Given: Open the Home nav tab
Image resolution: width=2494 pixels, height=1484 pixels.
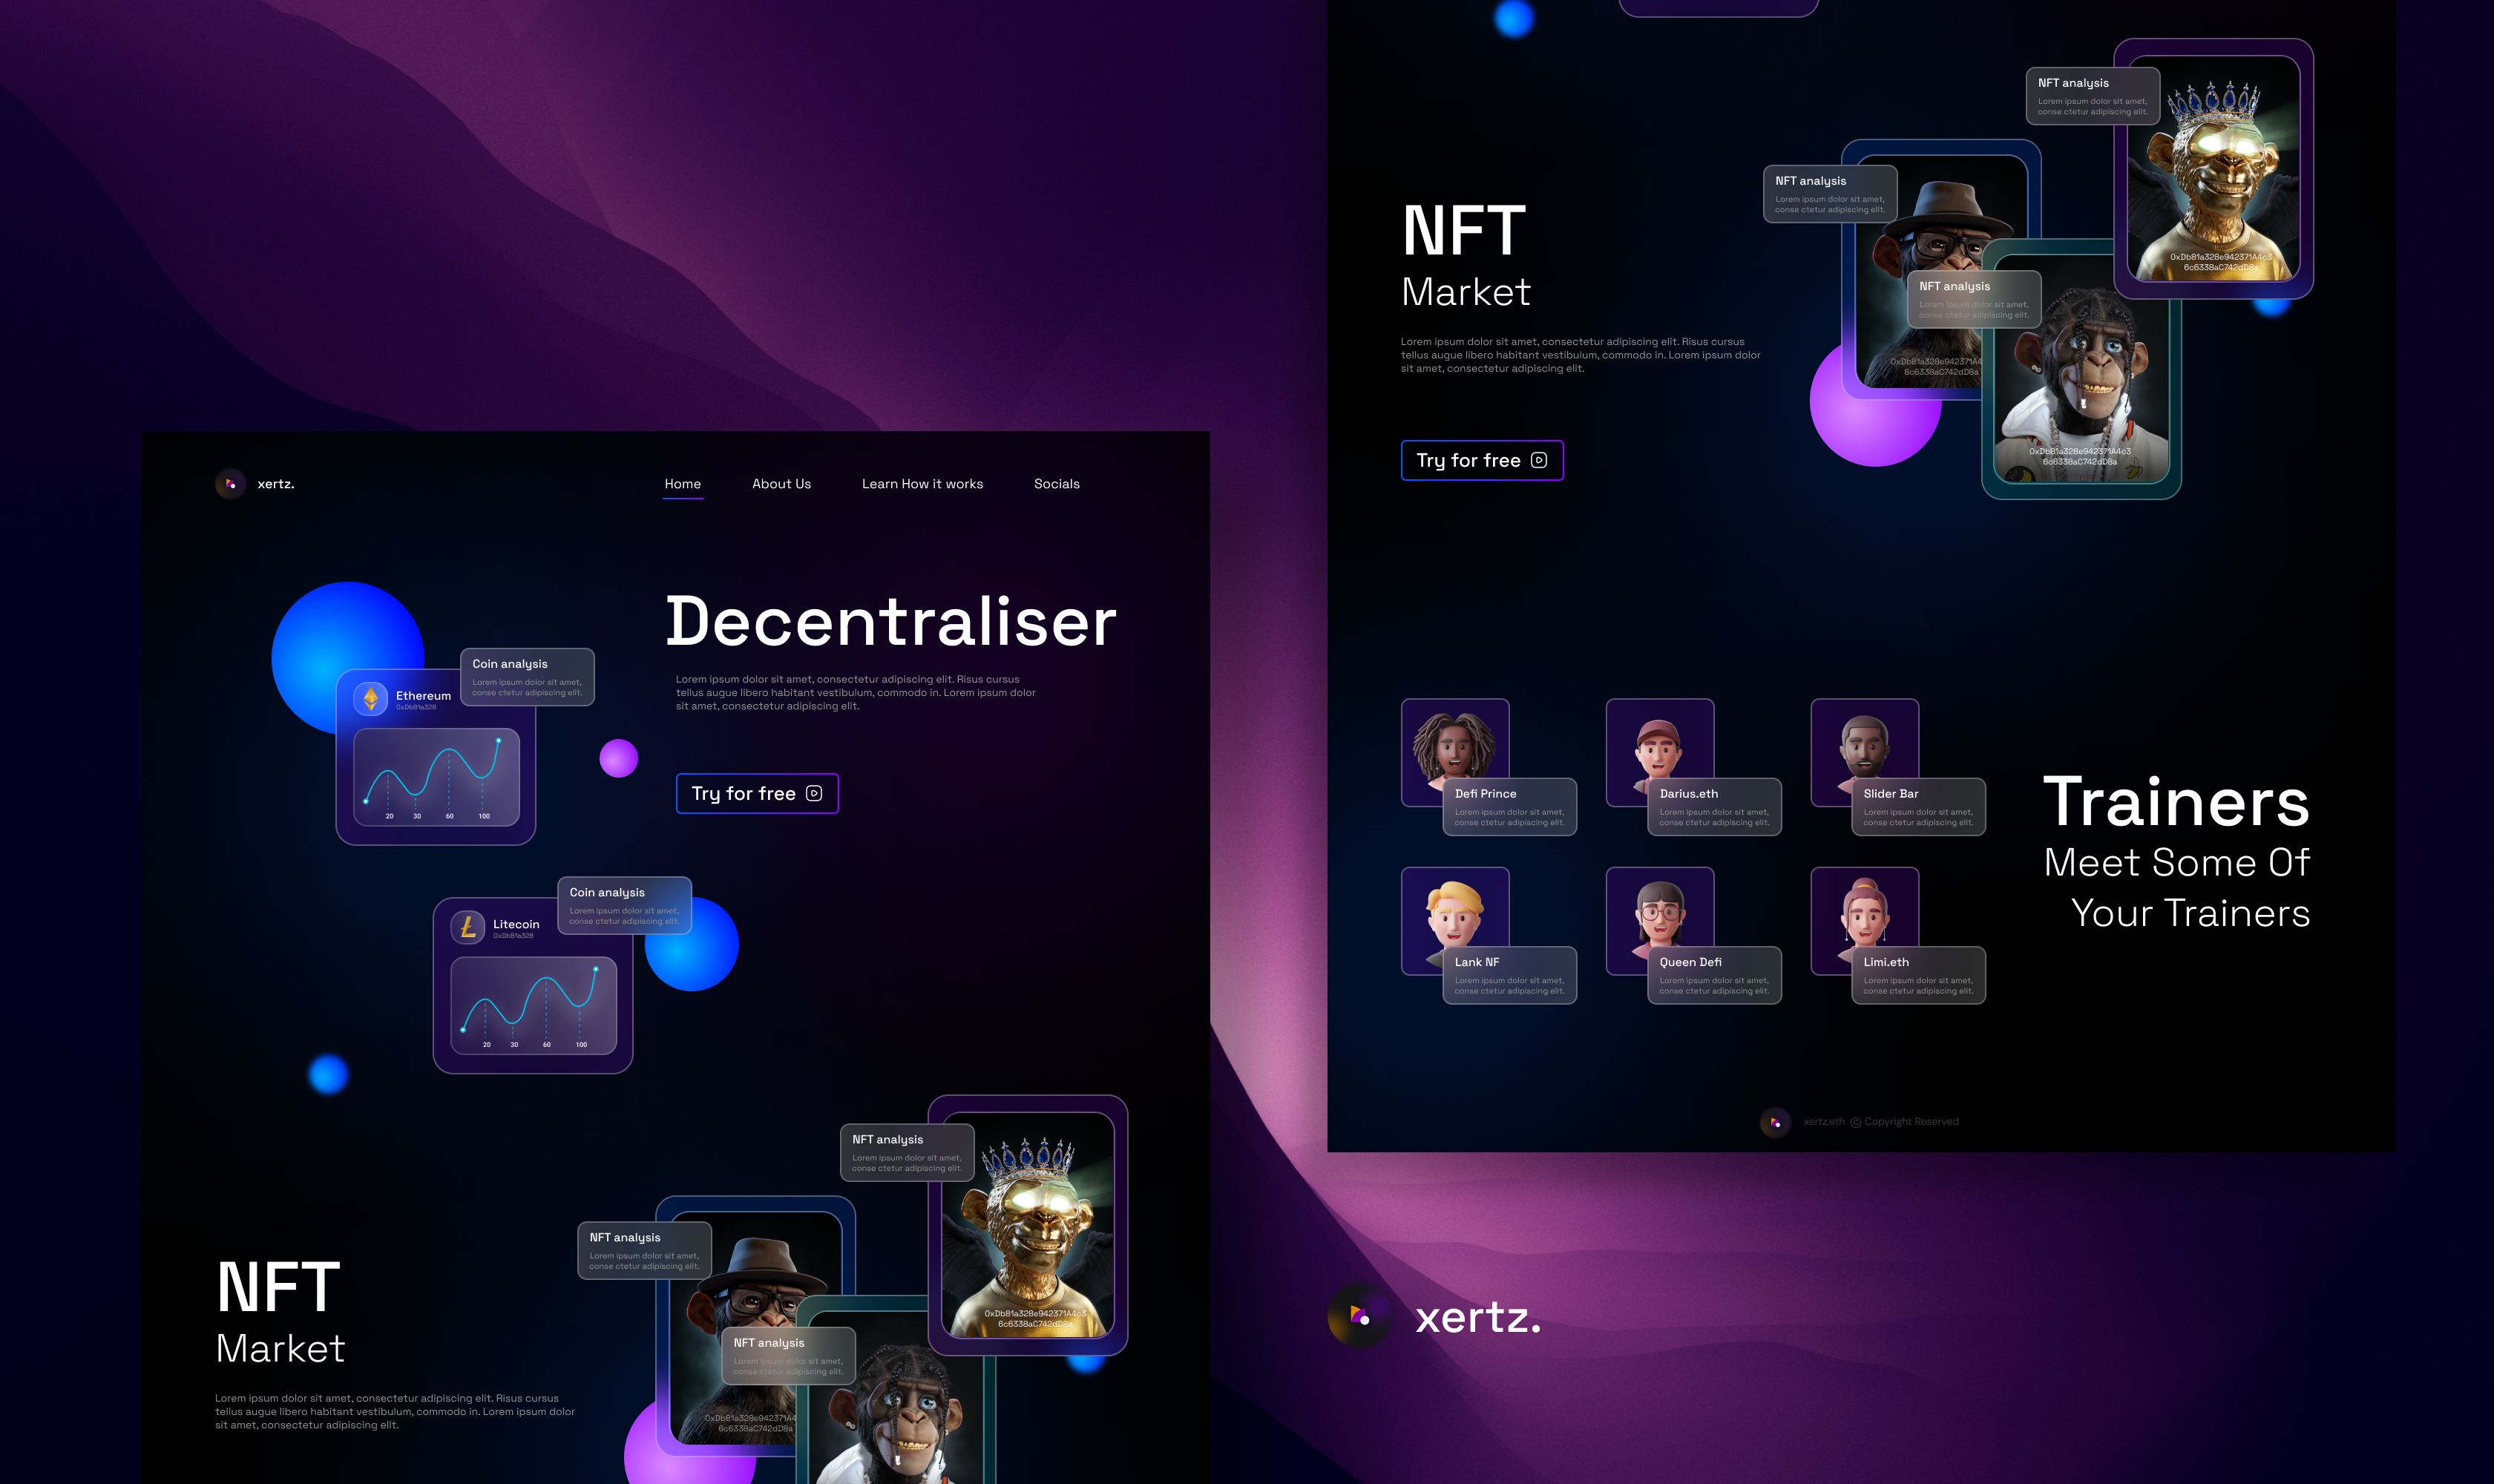Looking at the screenshot, I should 683,484.
